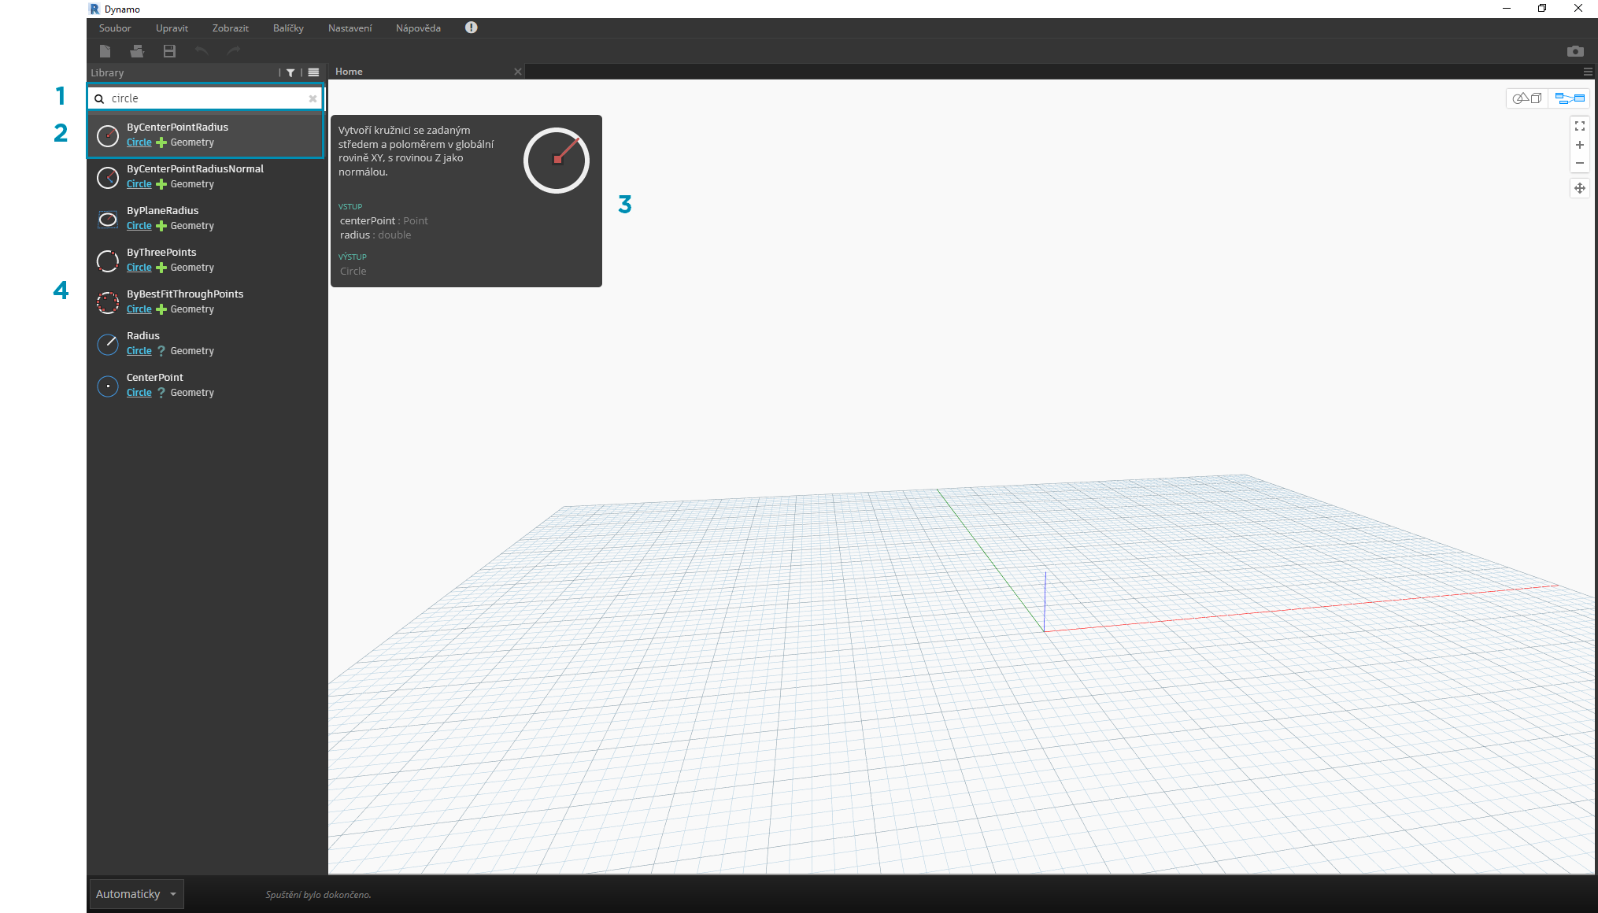The image size is (1598, 913).
Task: Open the Soubor menu
Action: (x=115, y=28)
